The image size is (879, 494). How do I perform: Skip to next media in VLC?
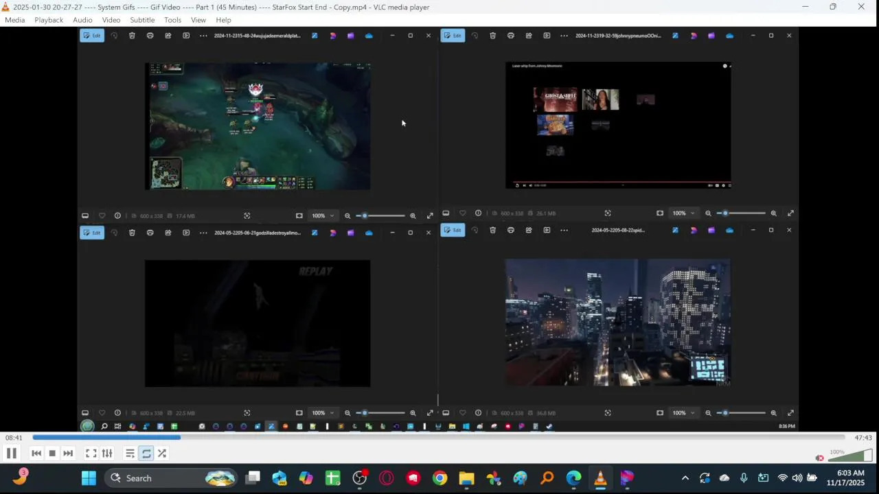(68, 453)
